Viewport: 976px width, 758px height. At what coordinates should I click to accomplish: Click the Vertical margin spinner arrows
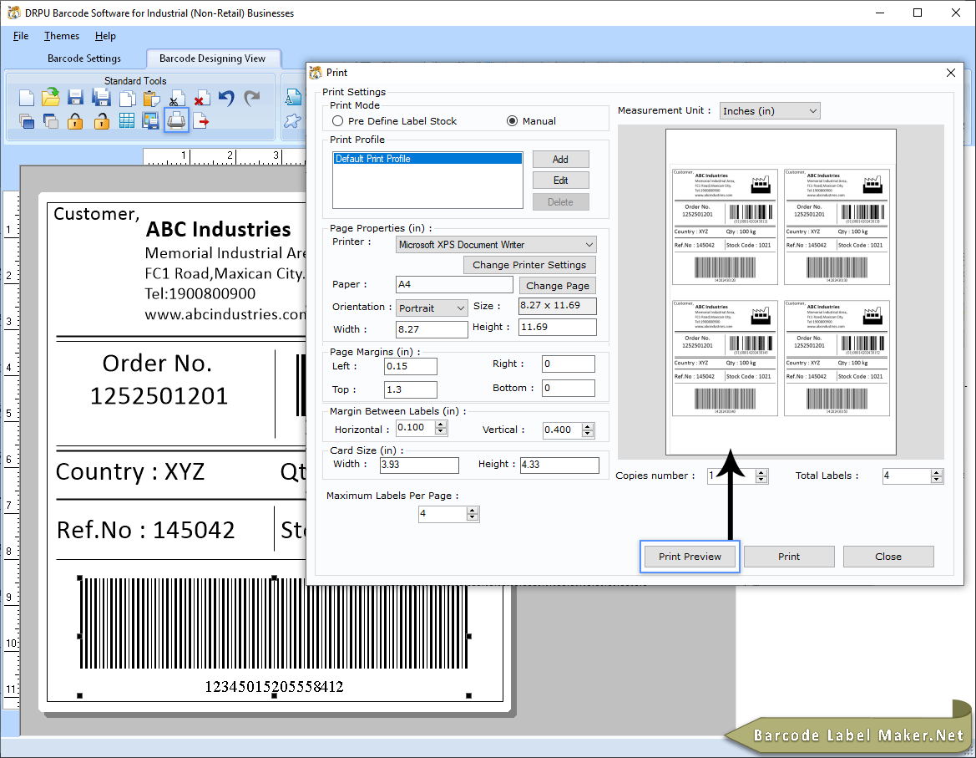[588, 430]
